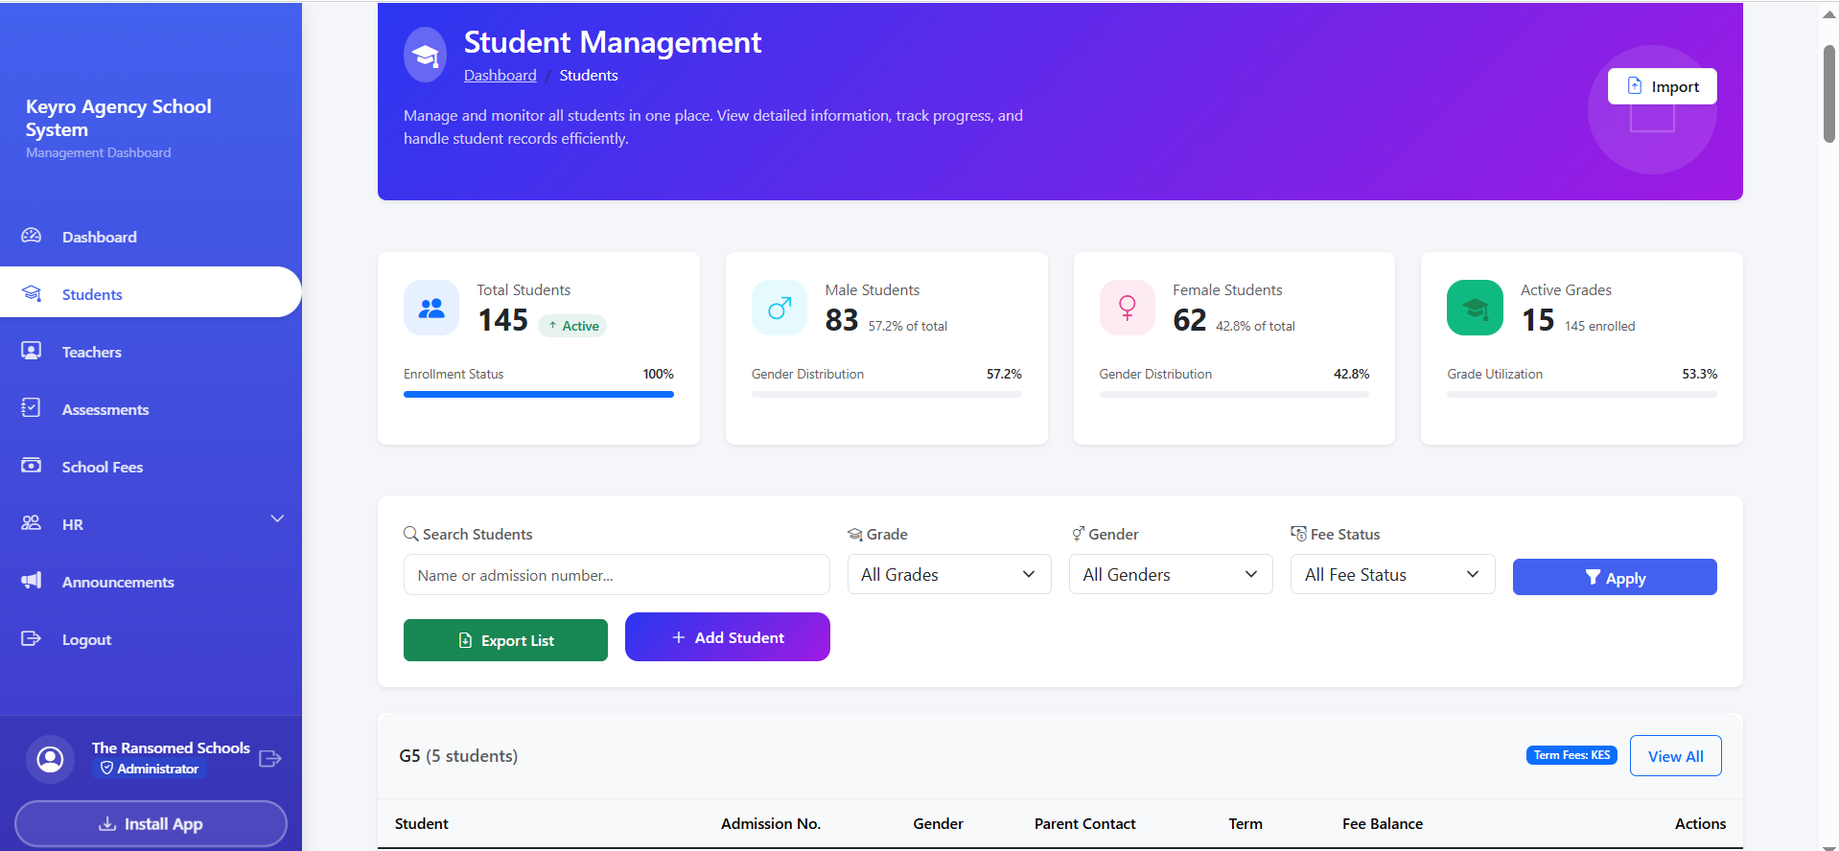Follow the Dashboard breadcrumb link
Image resolution: width=1839 pixels, height=851 pixels.
pos(500,76)
